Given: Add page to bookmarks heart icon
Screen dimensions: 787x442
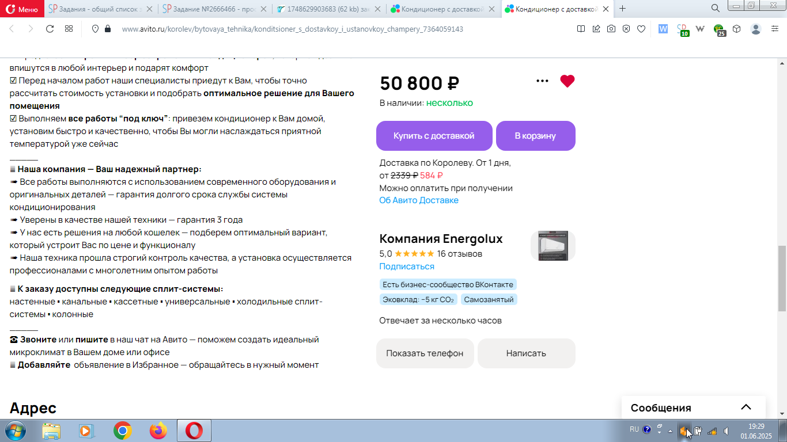Looking at the screenshot, I should [x=641, y=29].
